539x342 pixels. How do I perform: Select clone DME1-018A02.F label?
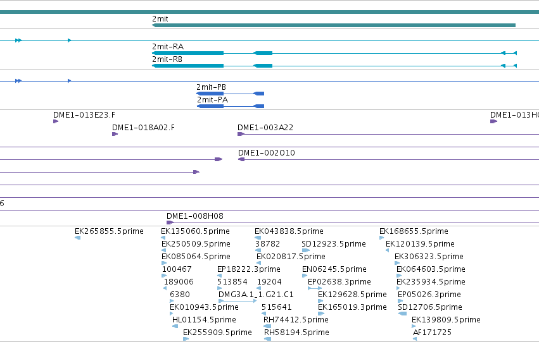click(143, 128)
